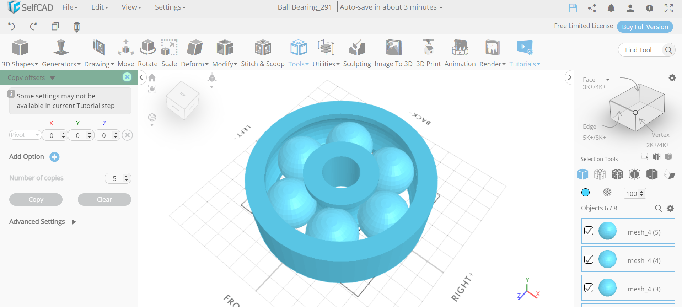Screen dimensions: 682x307
Task: Click the share icon
Action: 592,8
